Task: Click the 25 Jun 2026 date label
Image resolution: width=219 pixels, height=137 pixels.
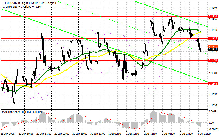Action: 8,134
